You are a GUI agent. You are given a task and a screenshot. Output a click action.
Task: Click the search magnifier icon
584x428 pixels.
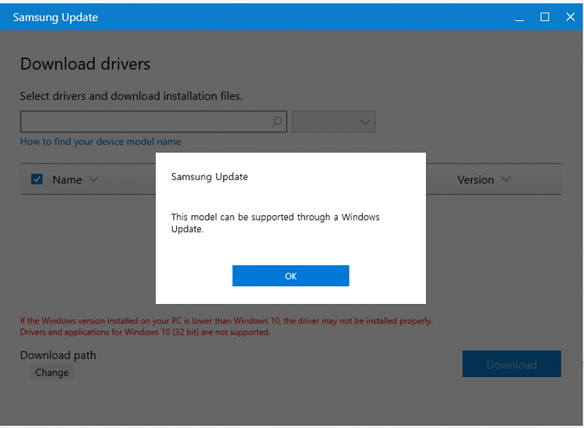[x=276, y=121]
